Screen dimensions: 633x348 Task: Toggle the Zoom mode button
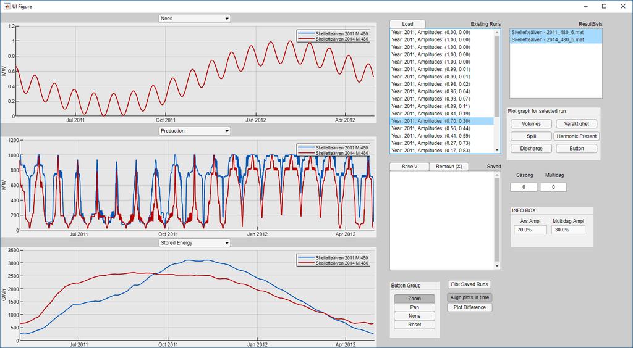click(415, 299)
